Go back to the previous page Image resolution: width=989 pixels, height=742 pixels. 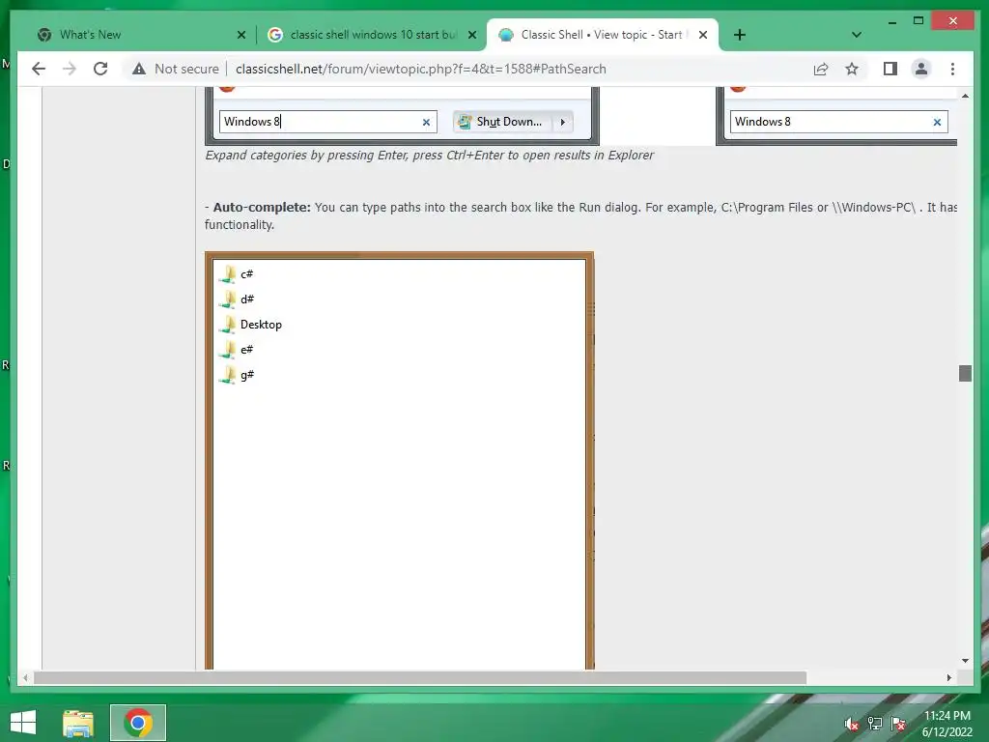[x=39, y=69]
